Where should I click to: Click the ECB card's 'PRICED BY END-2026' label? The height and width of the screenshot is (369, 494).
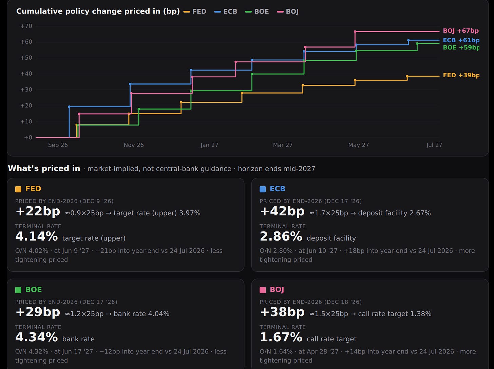[x=311, y=201]
